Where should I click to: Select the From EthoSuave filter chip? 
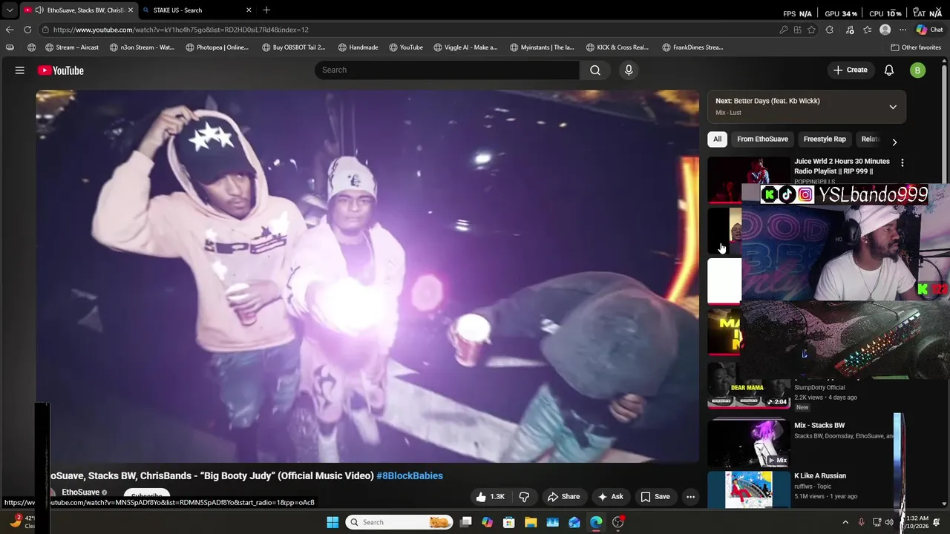click(762, 139)
